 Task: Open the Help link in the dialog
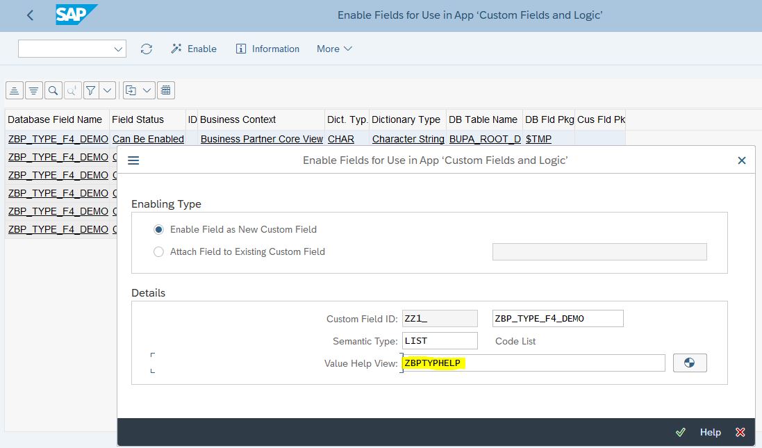click(x=710, y=432)
